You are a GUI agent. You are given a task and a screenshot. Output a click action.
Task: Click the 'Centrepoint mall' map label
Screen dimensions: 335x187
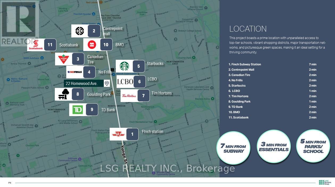[x=113, y=31]
